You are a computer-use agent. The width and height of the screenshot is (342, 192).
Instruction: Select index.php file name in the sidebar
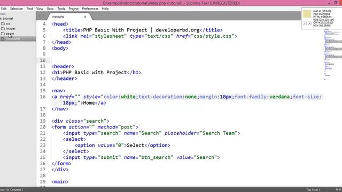pos(13,38)
